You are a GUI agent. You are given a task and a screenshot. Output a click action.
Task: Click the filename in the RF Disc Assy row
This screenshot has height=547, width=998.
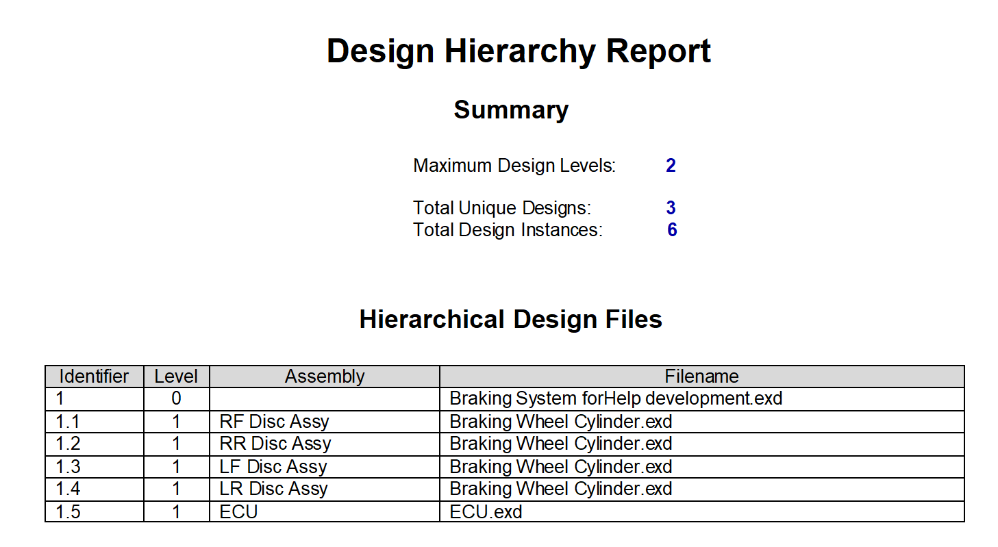click(702, 422)
